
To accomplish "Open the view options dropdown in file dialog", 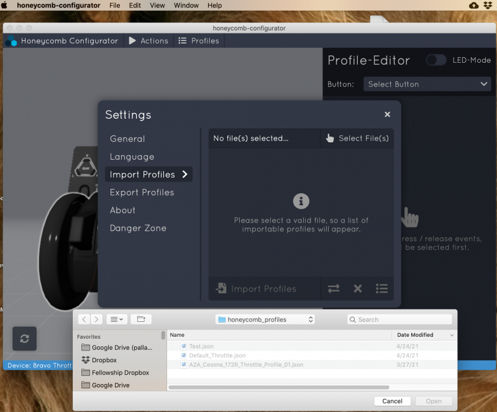I will (x=117, y=319).
